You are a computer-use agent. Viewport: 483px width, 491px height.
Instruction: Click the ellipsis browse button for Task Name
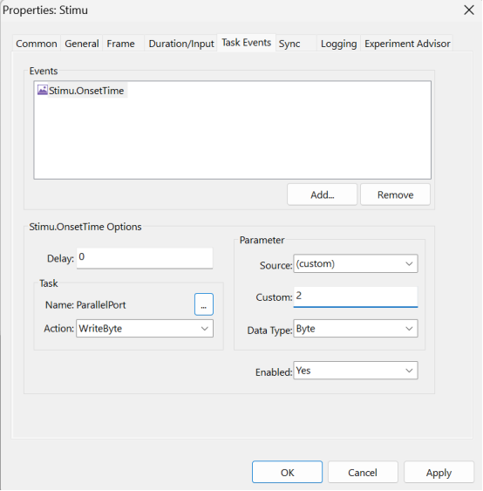coord(204,304)
